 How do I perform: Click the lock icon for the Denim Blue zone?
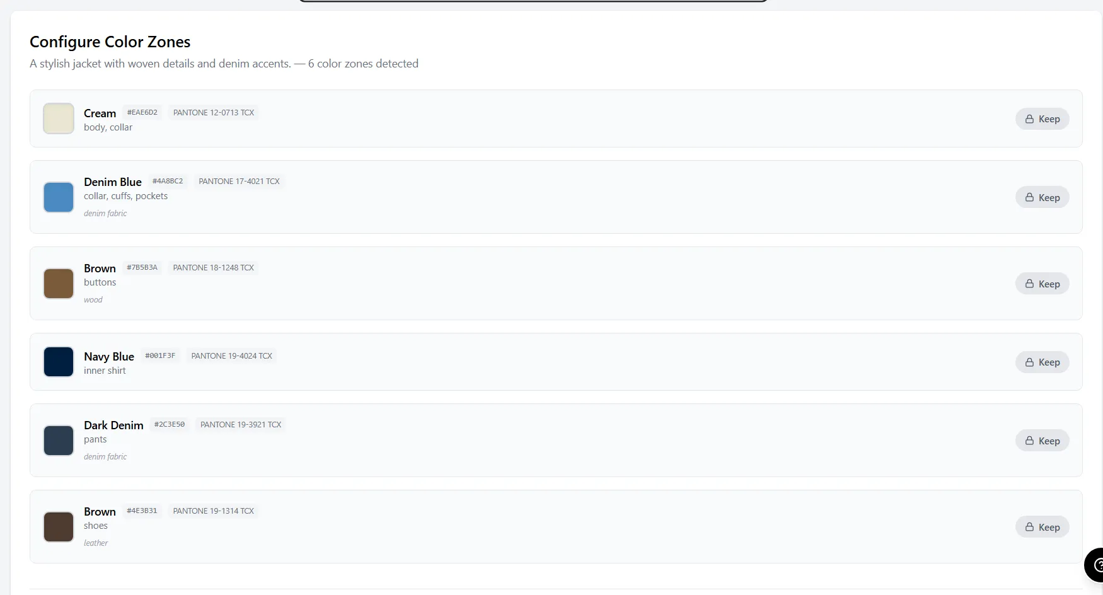click(1029, 197)
